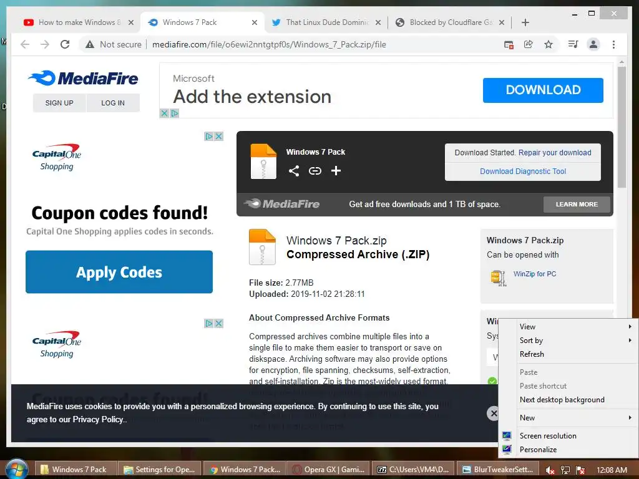Click the WinZip icon
The width and height of the screenshot is (639, 479).
pos(499,278)
